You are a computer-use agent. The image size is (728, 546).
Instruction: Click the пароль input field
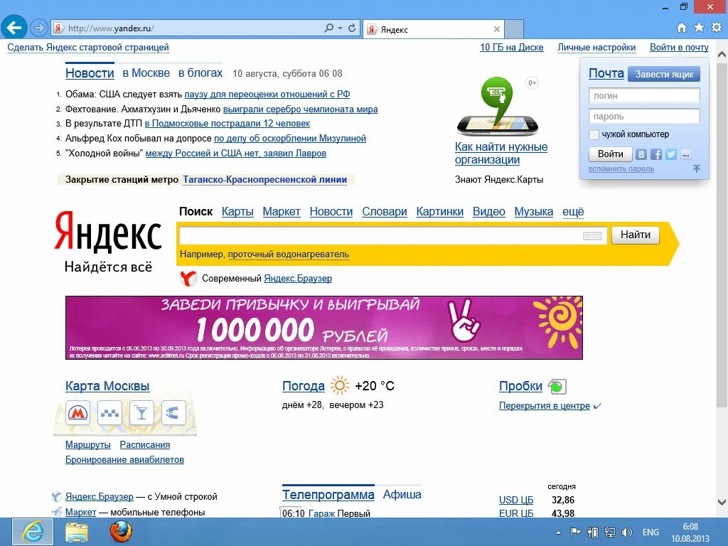pyautogui.click(x=644, y=116)
